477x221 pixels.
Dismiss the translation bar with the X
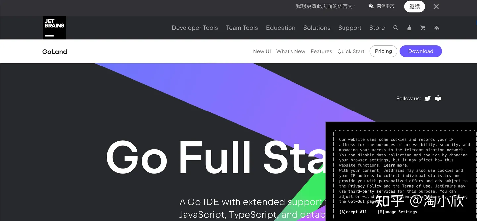436,6
